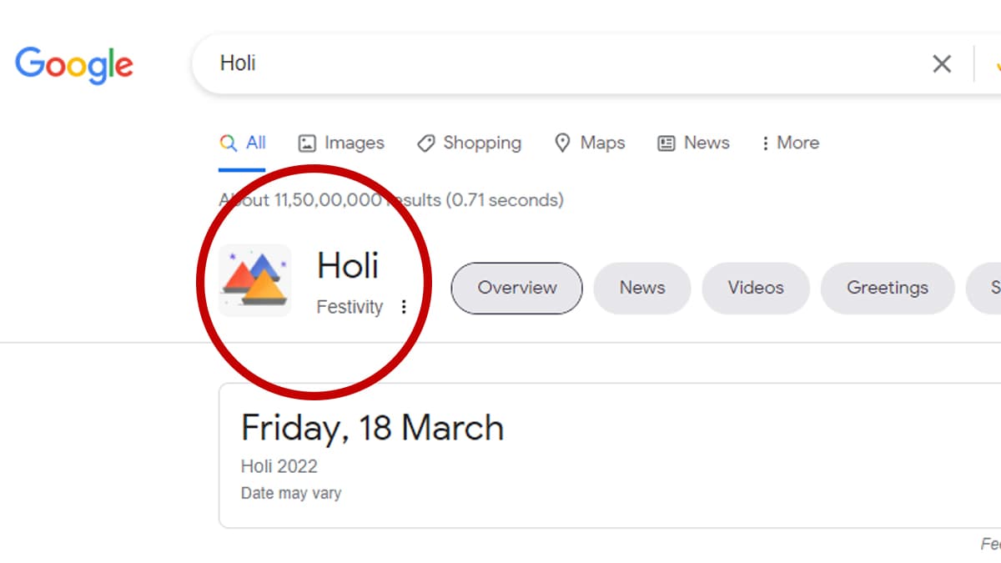This screenshot has height=563, width=1001.
Task: Switch to the Maps tab
Action: coord(590,143)
